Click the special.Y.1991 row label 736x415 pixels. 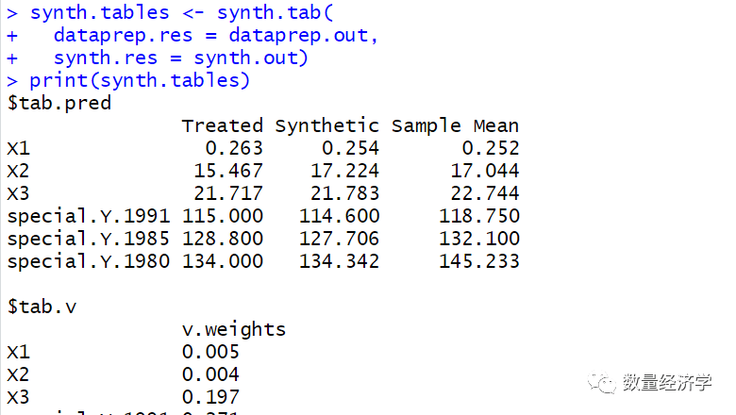pyautogui.click(x=89, y=216)
